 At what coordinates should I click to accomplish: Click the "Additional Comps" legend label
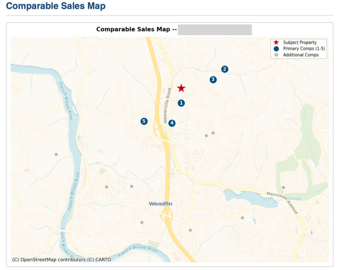pyautogui.click(x=301, y=55)
